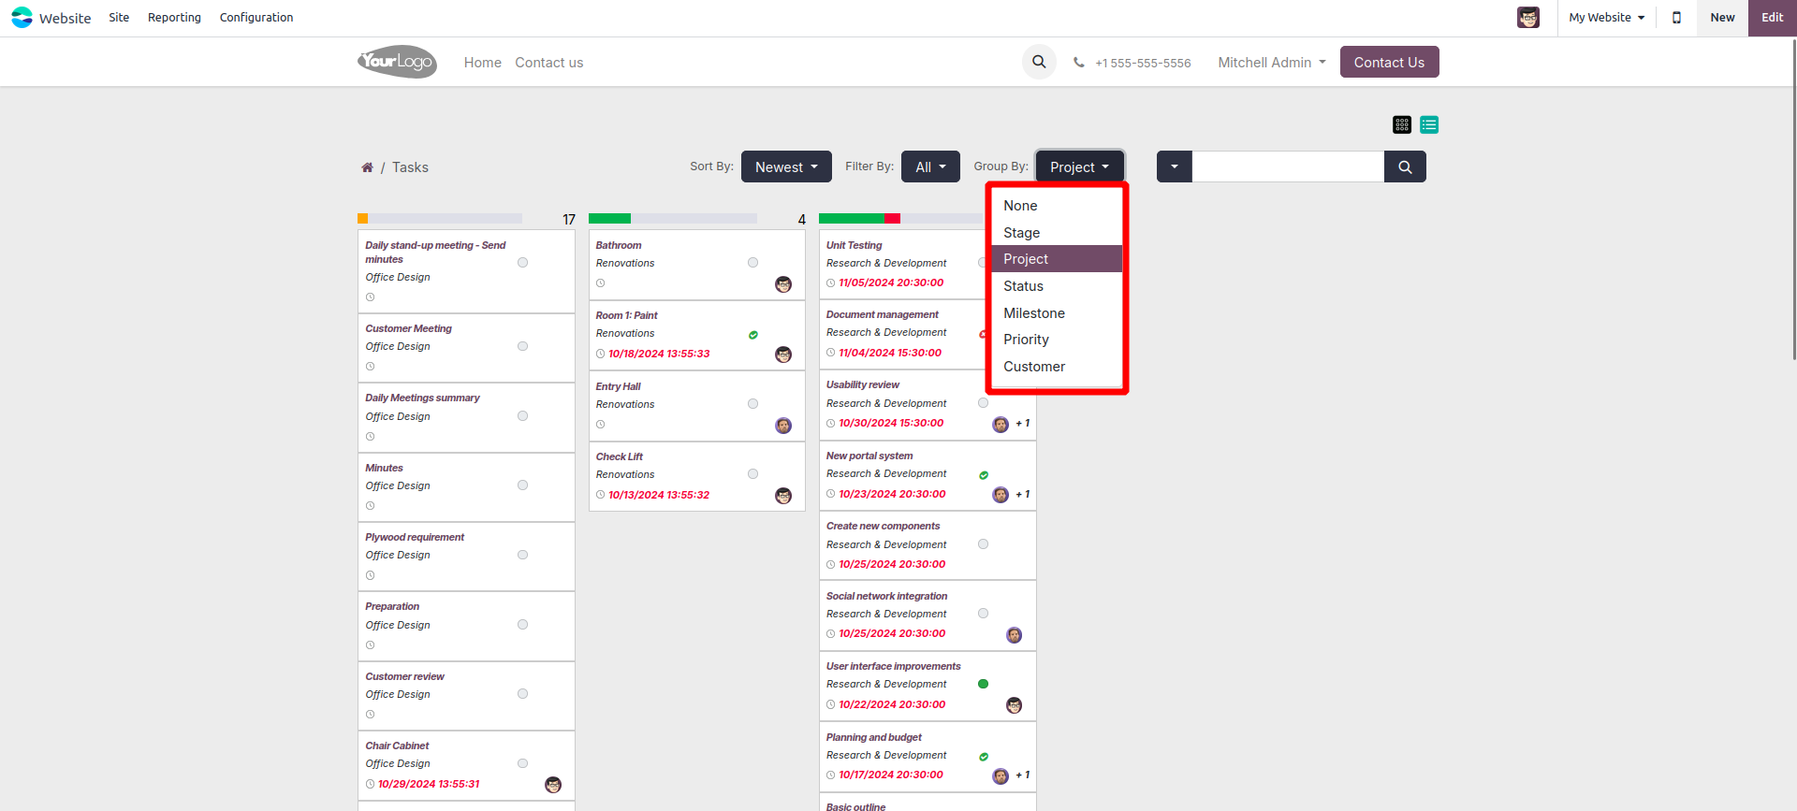Click assignee avatar on Check Lift task
The height and width of the screenshot is (811, 1797).
783,496
